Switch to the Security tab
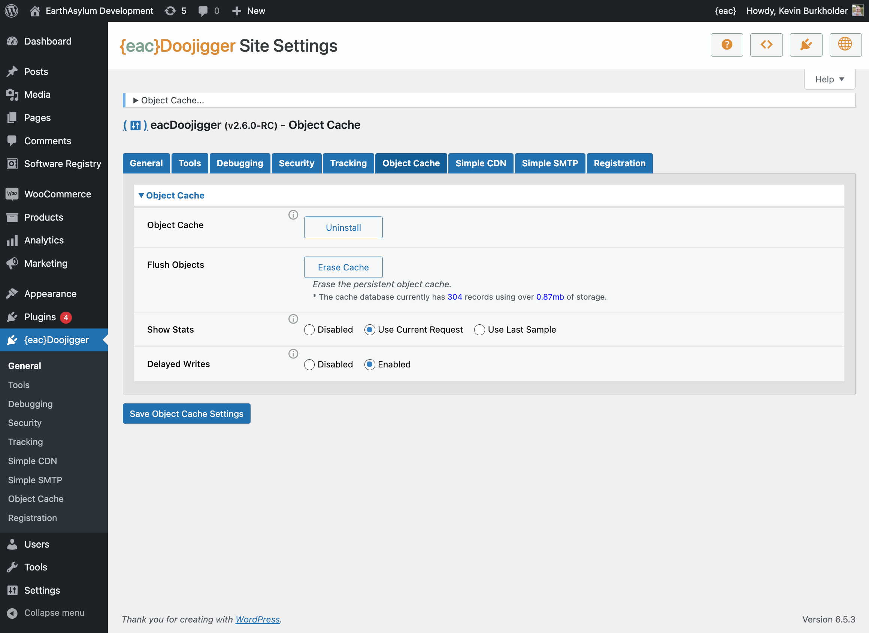The image size is (869, 633). pyautogui.click(x=297, y=163)
